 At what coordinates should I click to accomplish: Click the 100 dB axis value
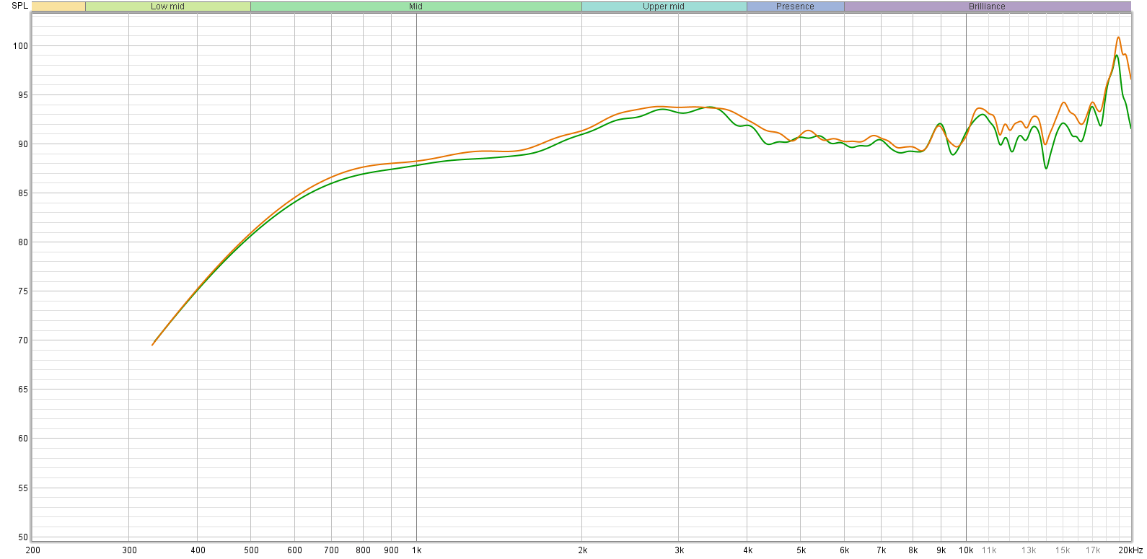(x=20, y=46)
